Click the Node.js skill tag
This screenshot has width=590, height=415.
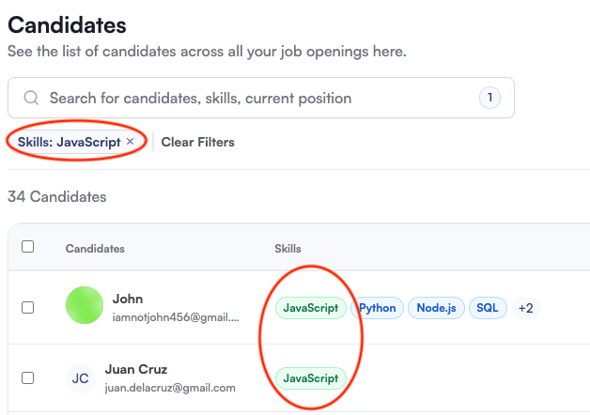436,308
